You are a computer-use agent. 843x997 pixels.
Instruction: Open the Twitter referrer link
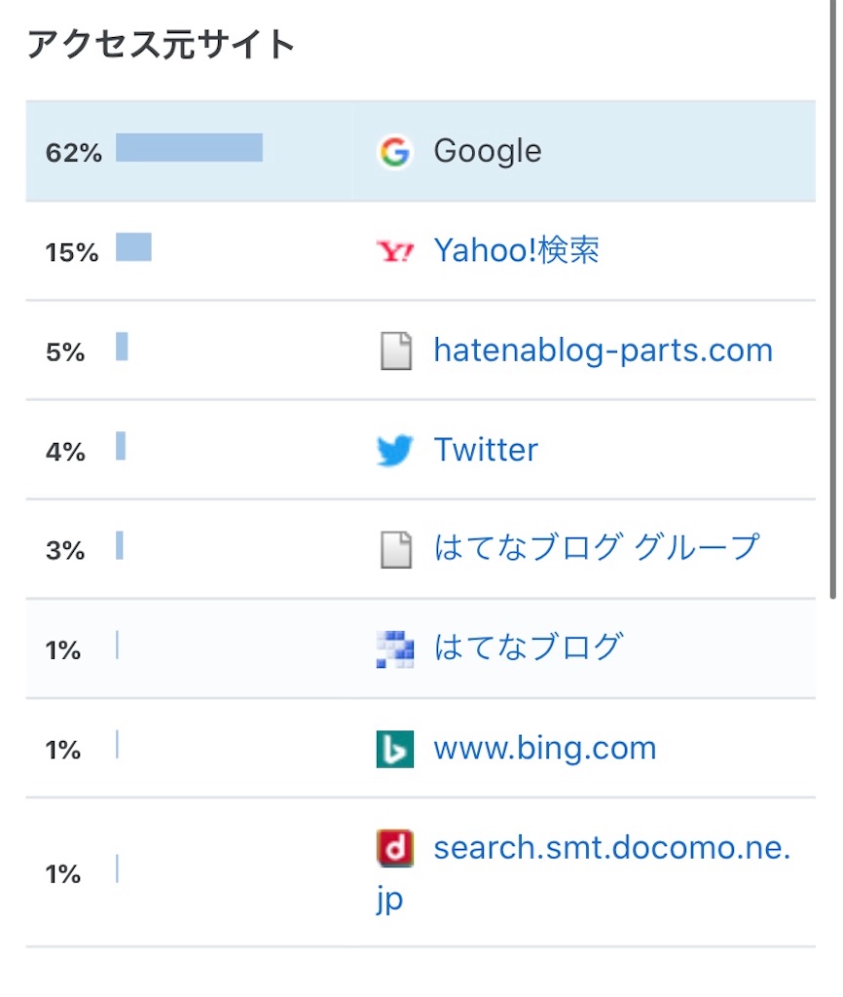point(486,450)
